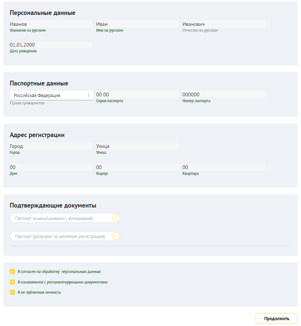The width and height of the screenshot is (301, 326).
Task: Select the Дом number field
Action: (51, 168)
